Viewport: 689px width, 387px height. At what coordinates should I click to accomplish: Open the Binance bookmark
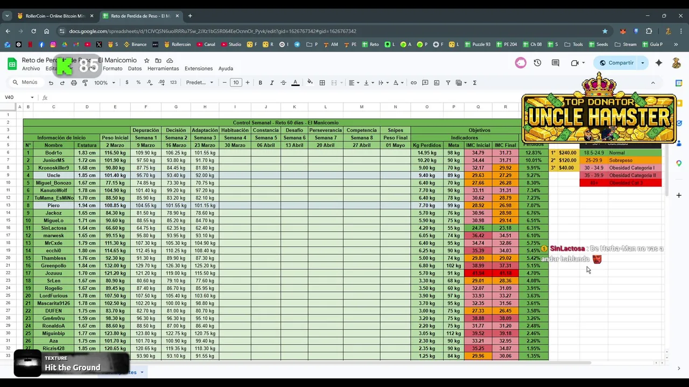135,45
